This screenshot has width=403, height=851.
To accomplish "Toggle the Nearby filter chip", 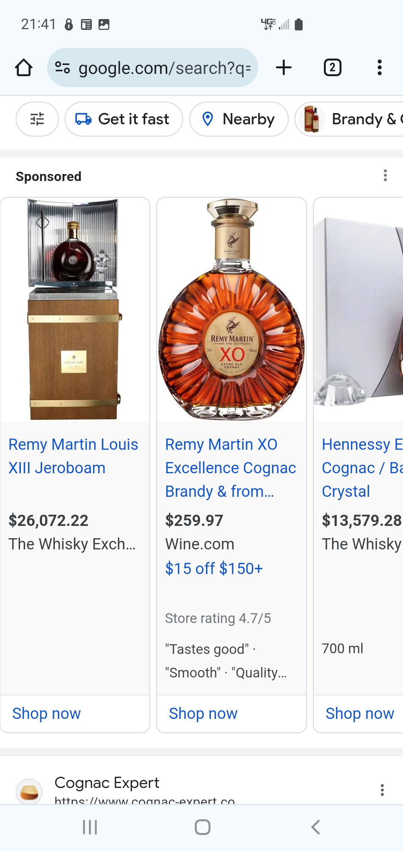I will pyautogui.click(x=239, y=119).
